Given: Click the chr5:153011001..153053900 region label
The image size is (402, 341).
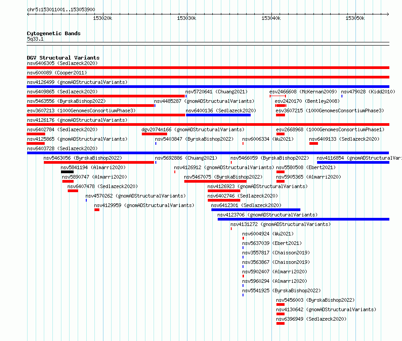Looking at the screenshot, I should 61,9.
